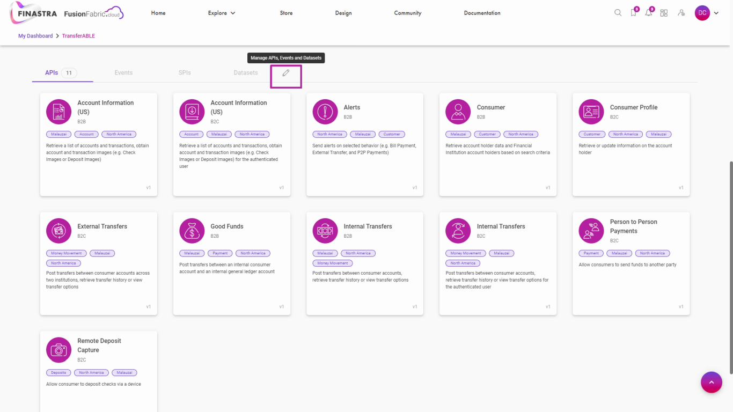Click the pencil Manage APIs icon
The width and height of the screenshot is (733, 412).
pyautogui.click(x=286, y=73)
